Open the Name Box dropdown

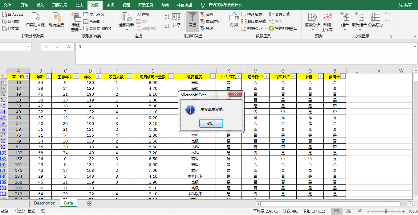click(x=29, y=47)
